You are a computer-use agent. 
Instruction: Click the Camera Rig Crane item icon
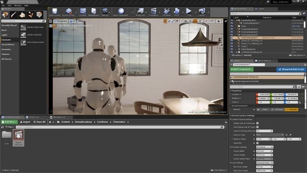[x=23, y=27]
